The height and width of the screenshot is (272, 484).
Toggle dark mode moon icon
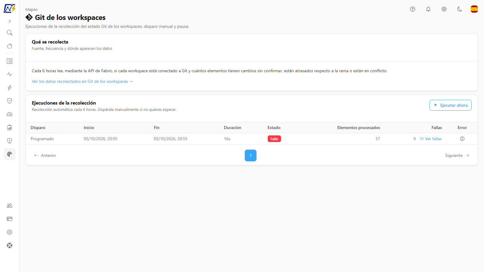(x=460, y=9)
